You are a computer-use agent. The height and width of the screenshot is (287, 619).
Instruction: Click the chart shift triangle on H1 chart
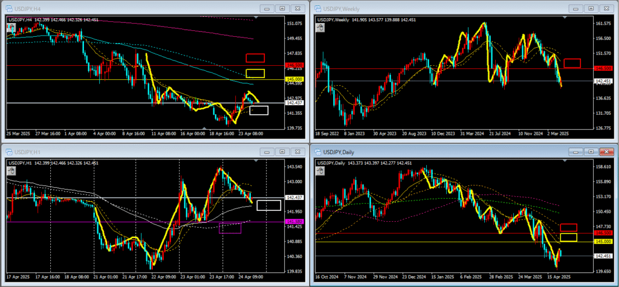[x=257, y=161]
